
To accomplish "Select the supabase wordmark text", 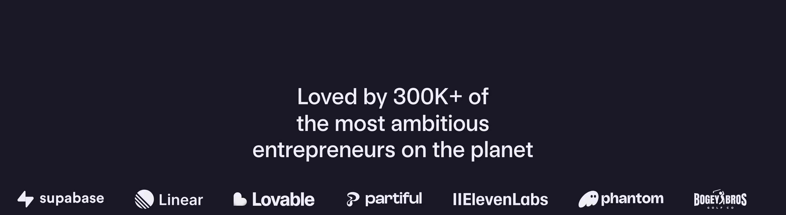I will tap(72, 199).
